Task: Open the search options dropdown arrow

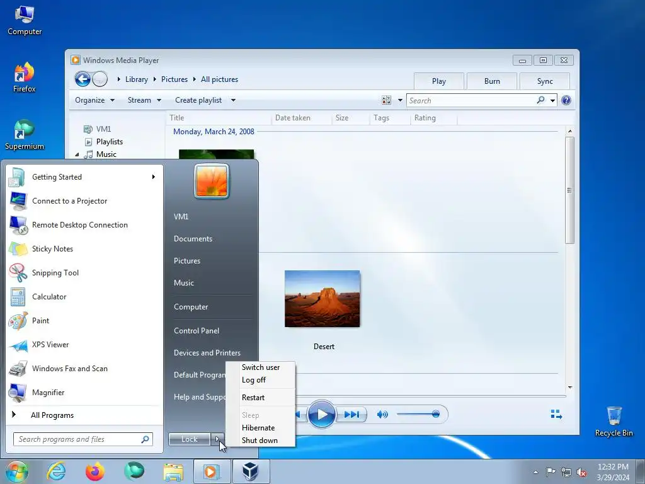Action: [552, 100]
